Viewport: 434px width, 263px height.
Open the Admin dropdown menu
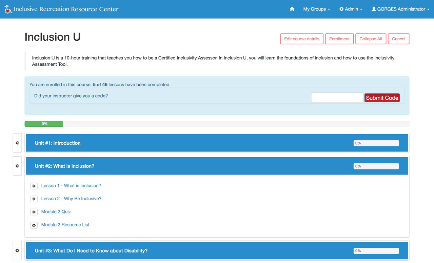(351, 9)
